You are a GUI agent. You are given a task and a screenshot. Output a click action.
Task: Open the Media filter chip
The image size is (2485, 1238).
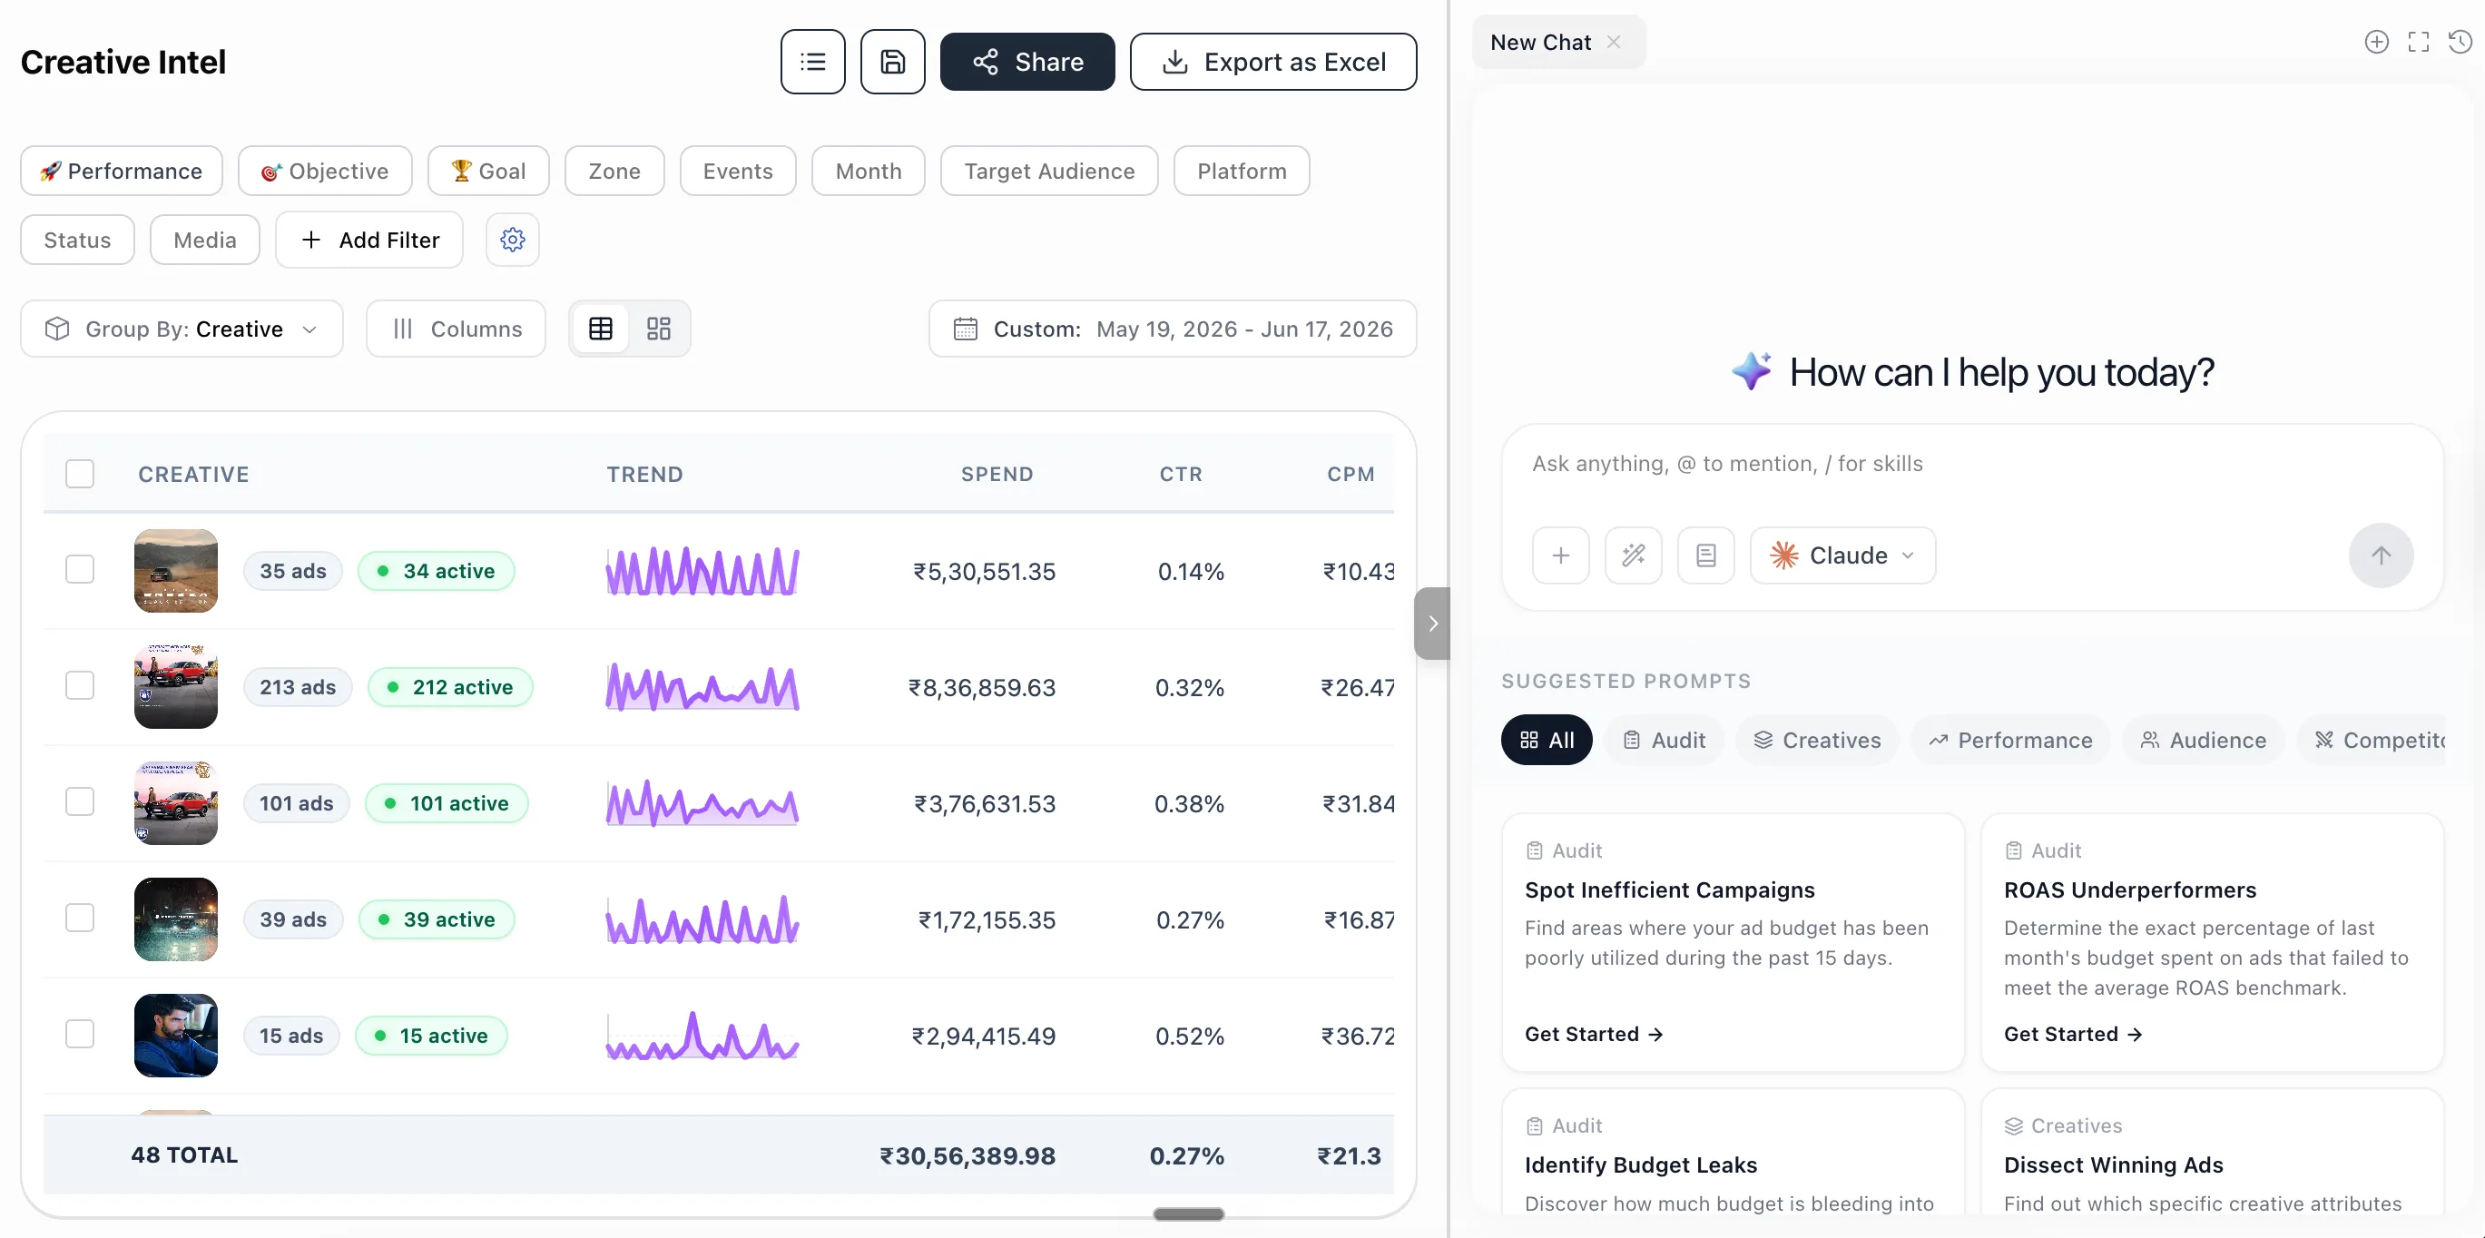[204, 240]
